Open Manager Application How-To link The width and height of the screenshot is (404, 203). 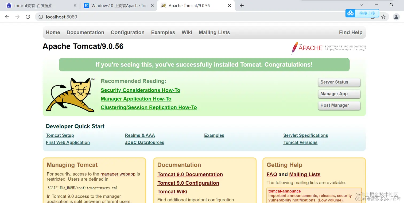click(x=136, y=99)
